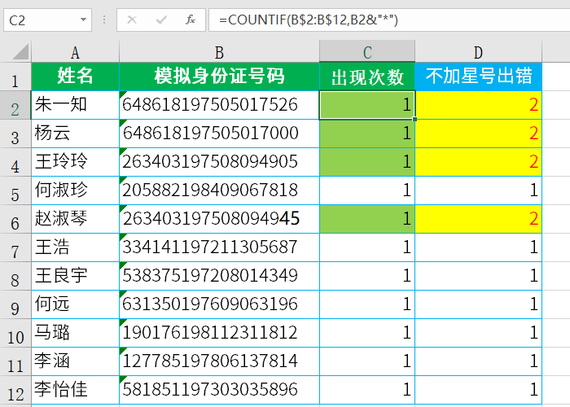Select green cell C6 in 赵淑琴 row
The width and height of the screenshot is (570, 407).
(367, 219)
